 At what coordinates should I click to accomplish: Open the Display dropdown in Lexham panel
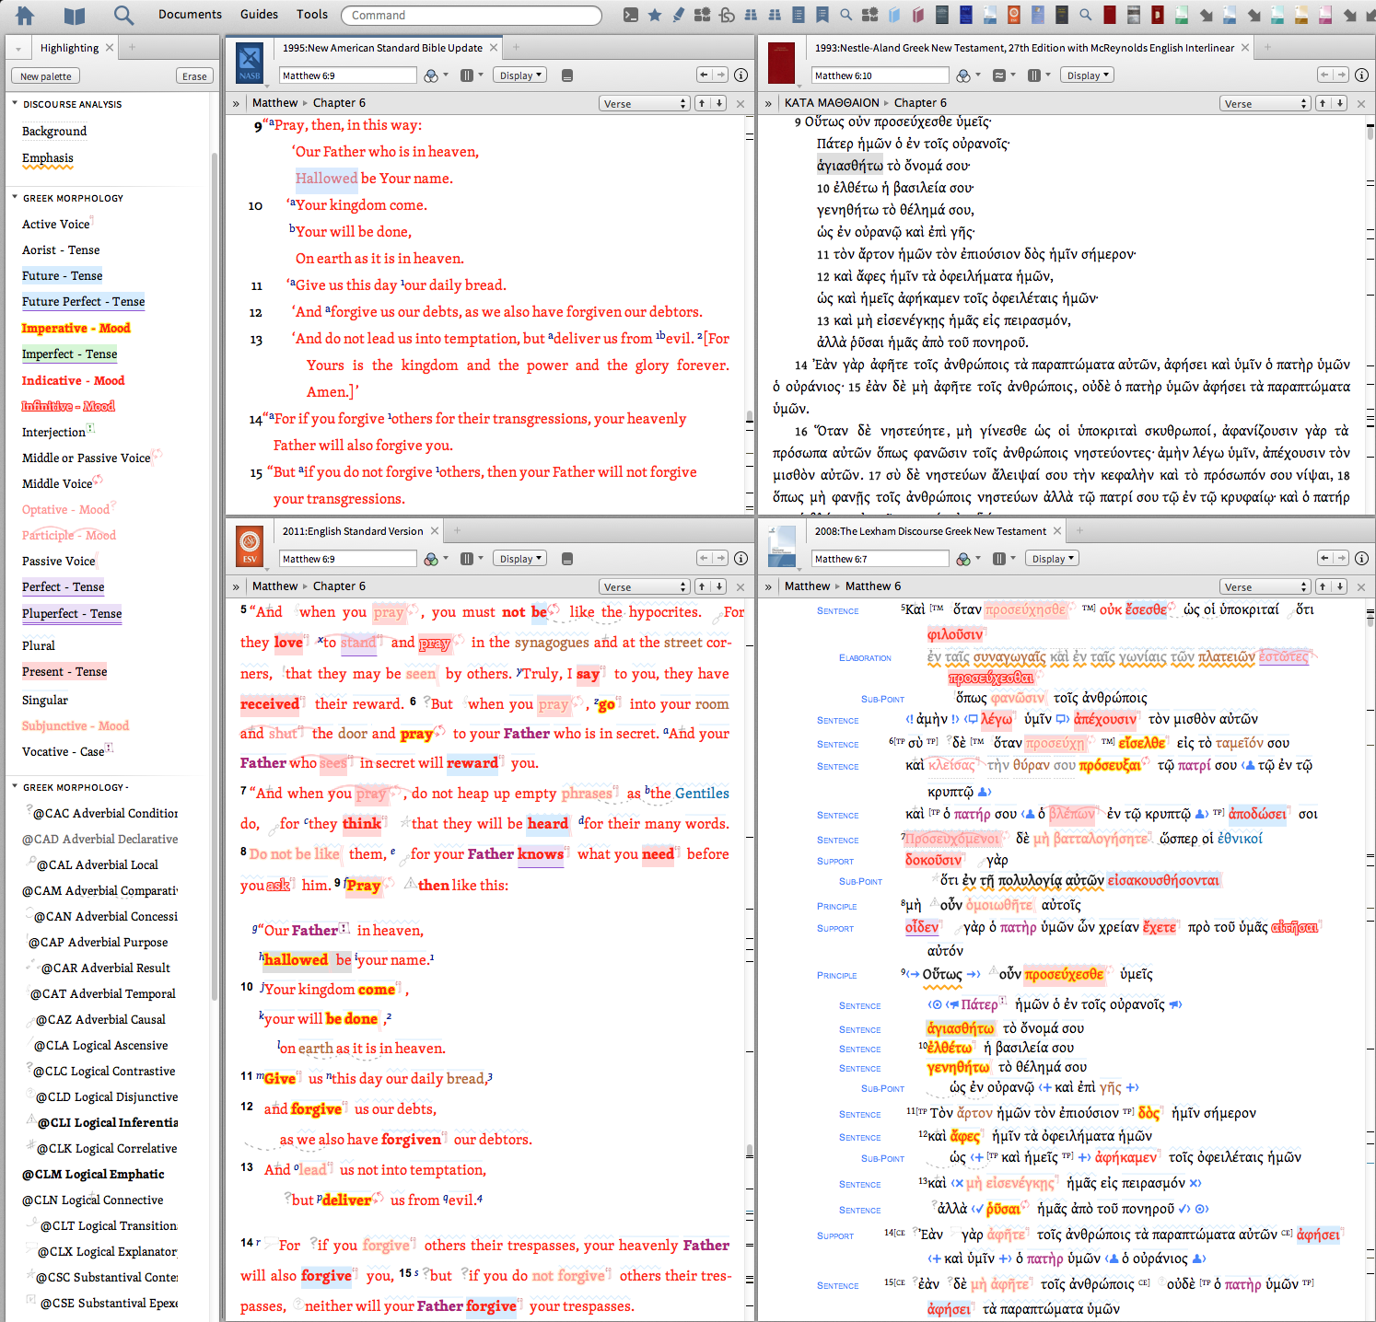tap(1053, 559)
